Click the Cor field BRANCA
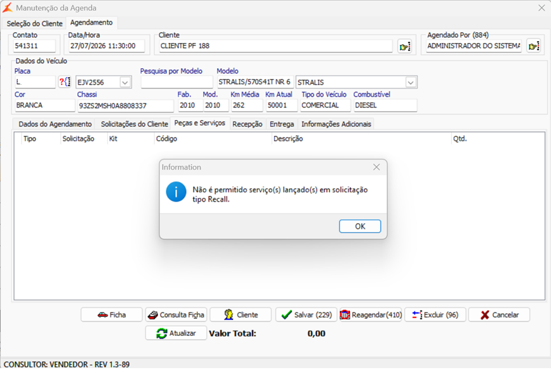 coord(45,106)
